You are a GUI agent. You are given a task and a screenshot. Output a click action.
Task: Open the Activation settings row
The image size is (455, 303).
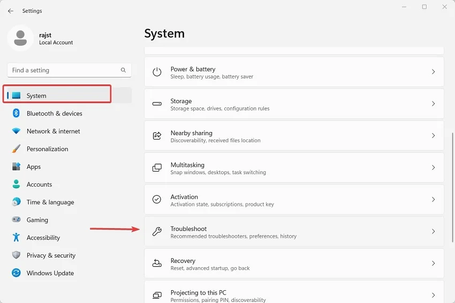pyautogui.click(x=293, y=200)
